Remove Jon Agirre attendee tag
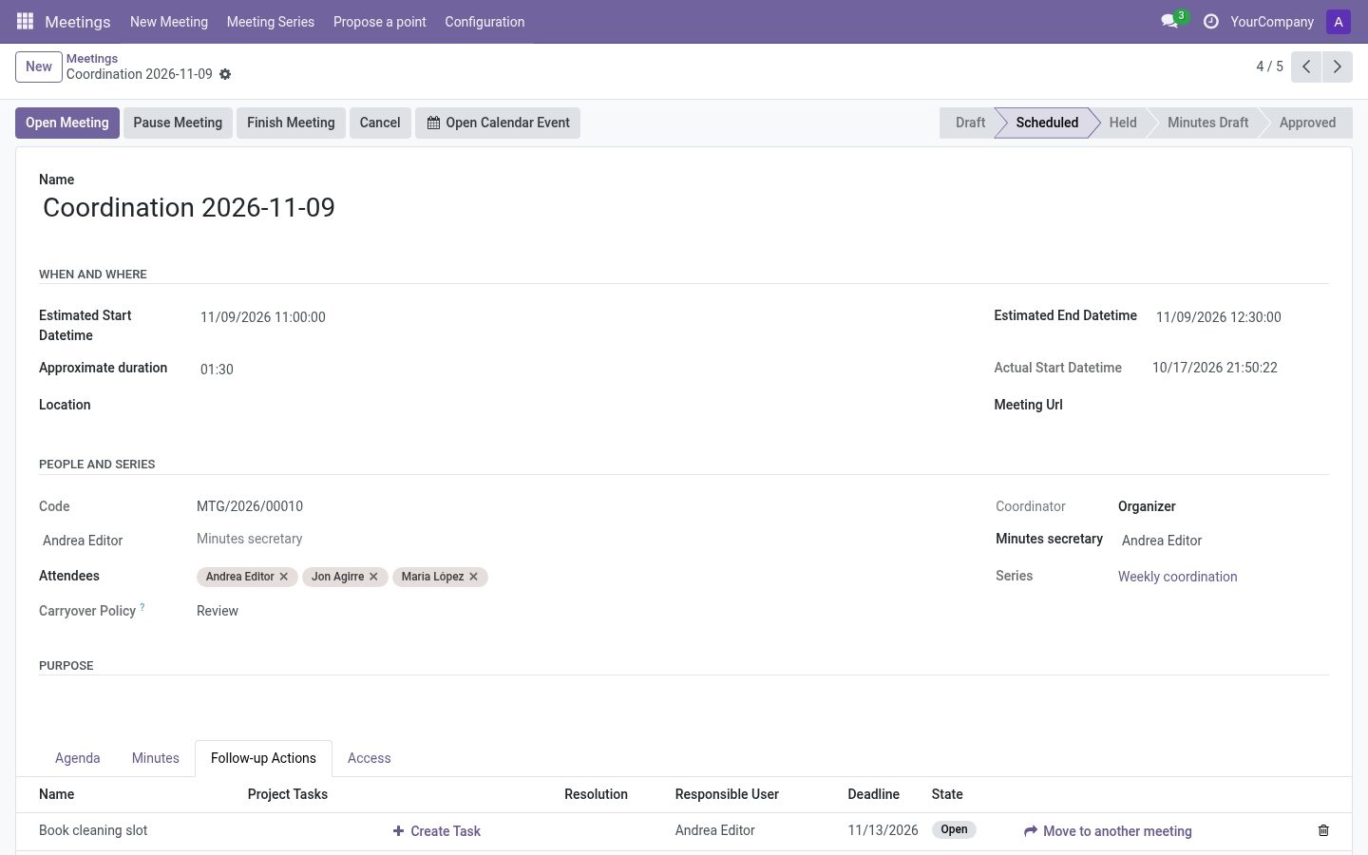1368x855 pixels. tap(373, 577)
